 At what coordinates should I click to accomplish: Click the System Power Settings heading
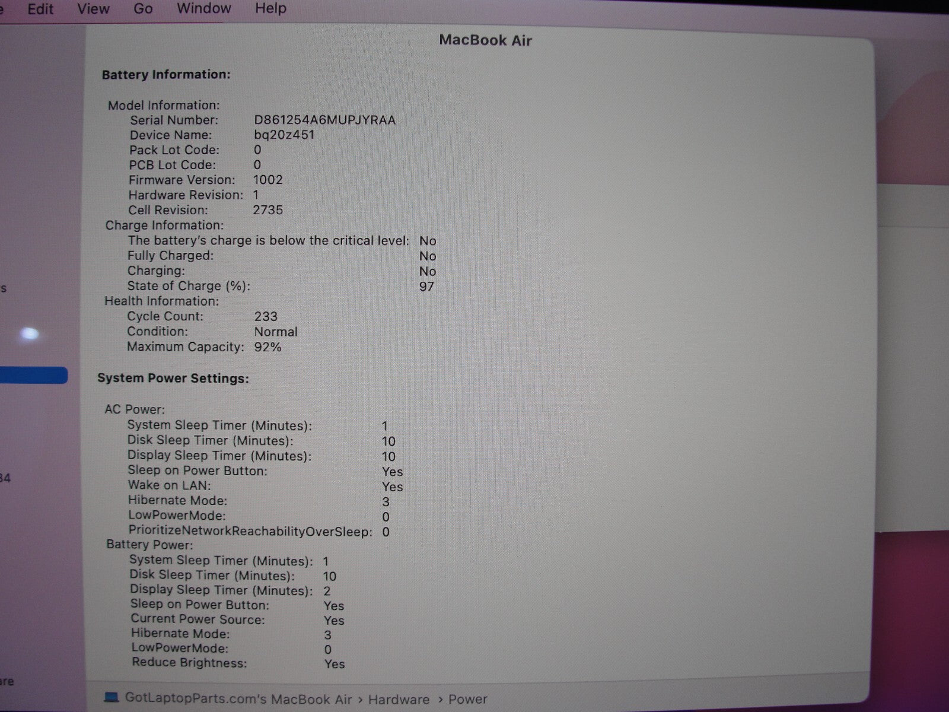(173, 379)
